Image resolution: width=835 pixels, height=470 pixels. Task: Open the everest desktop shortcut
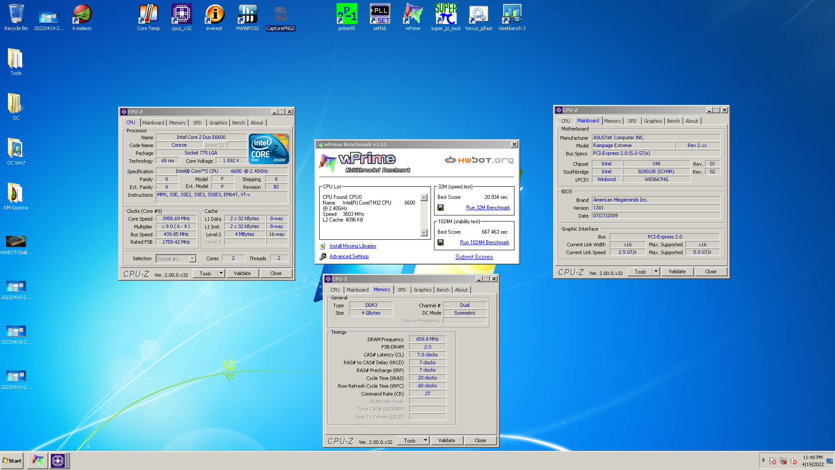pos(214,17)
